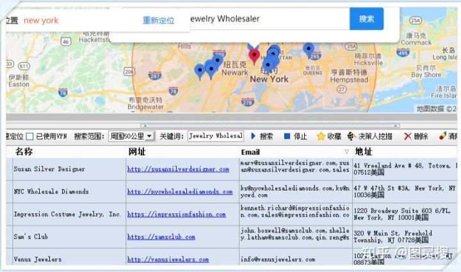Select the red map marker near Manhattan
This screenshot has width=461, height=272.
click(x=254, y=57)
